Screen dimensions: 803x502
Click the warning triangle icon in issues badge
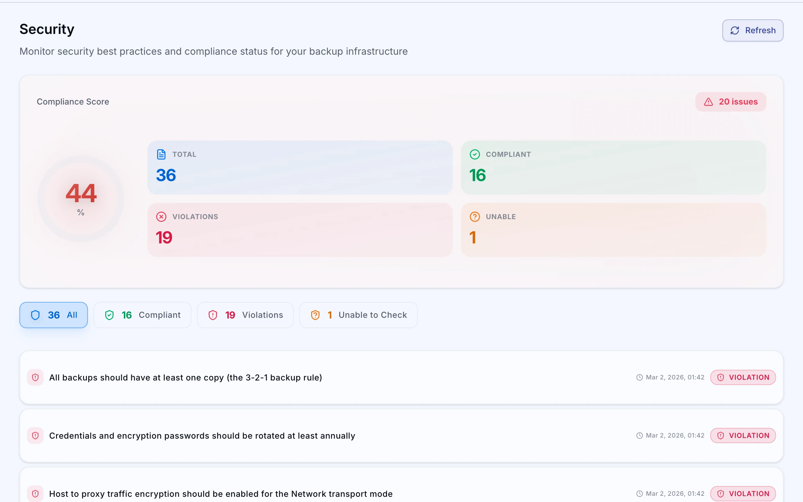tap(709, 102)
